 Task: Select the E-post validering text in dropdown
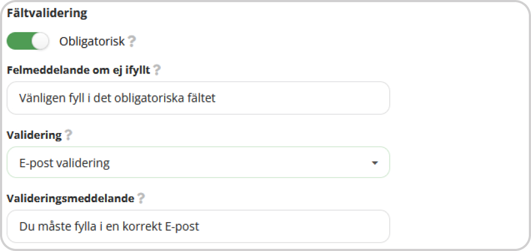tap(64, 163)
